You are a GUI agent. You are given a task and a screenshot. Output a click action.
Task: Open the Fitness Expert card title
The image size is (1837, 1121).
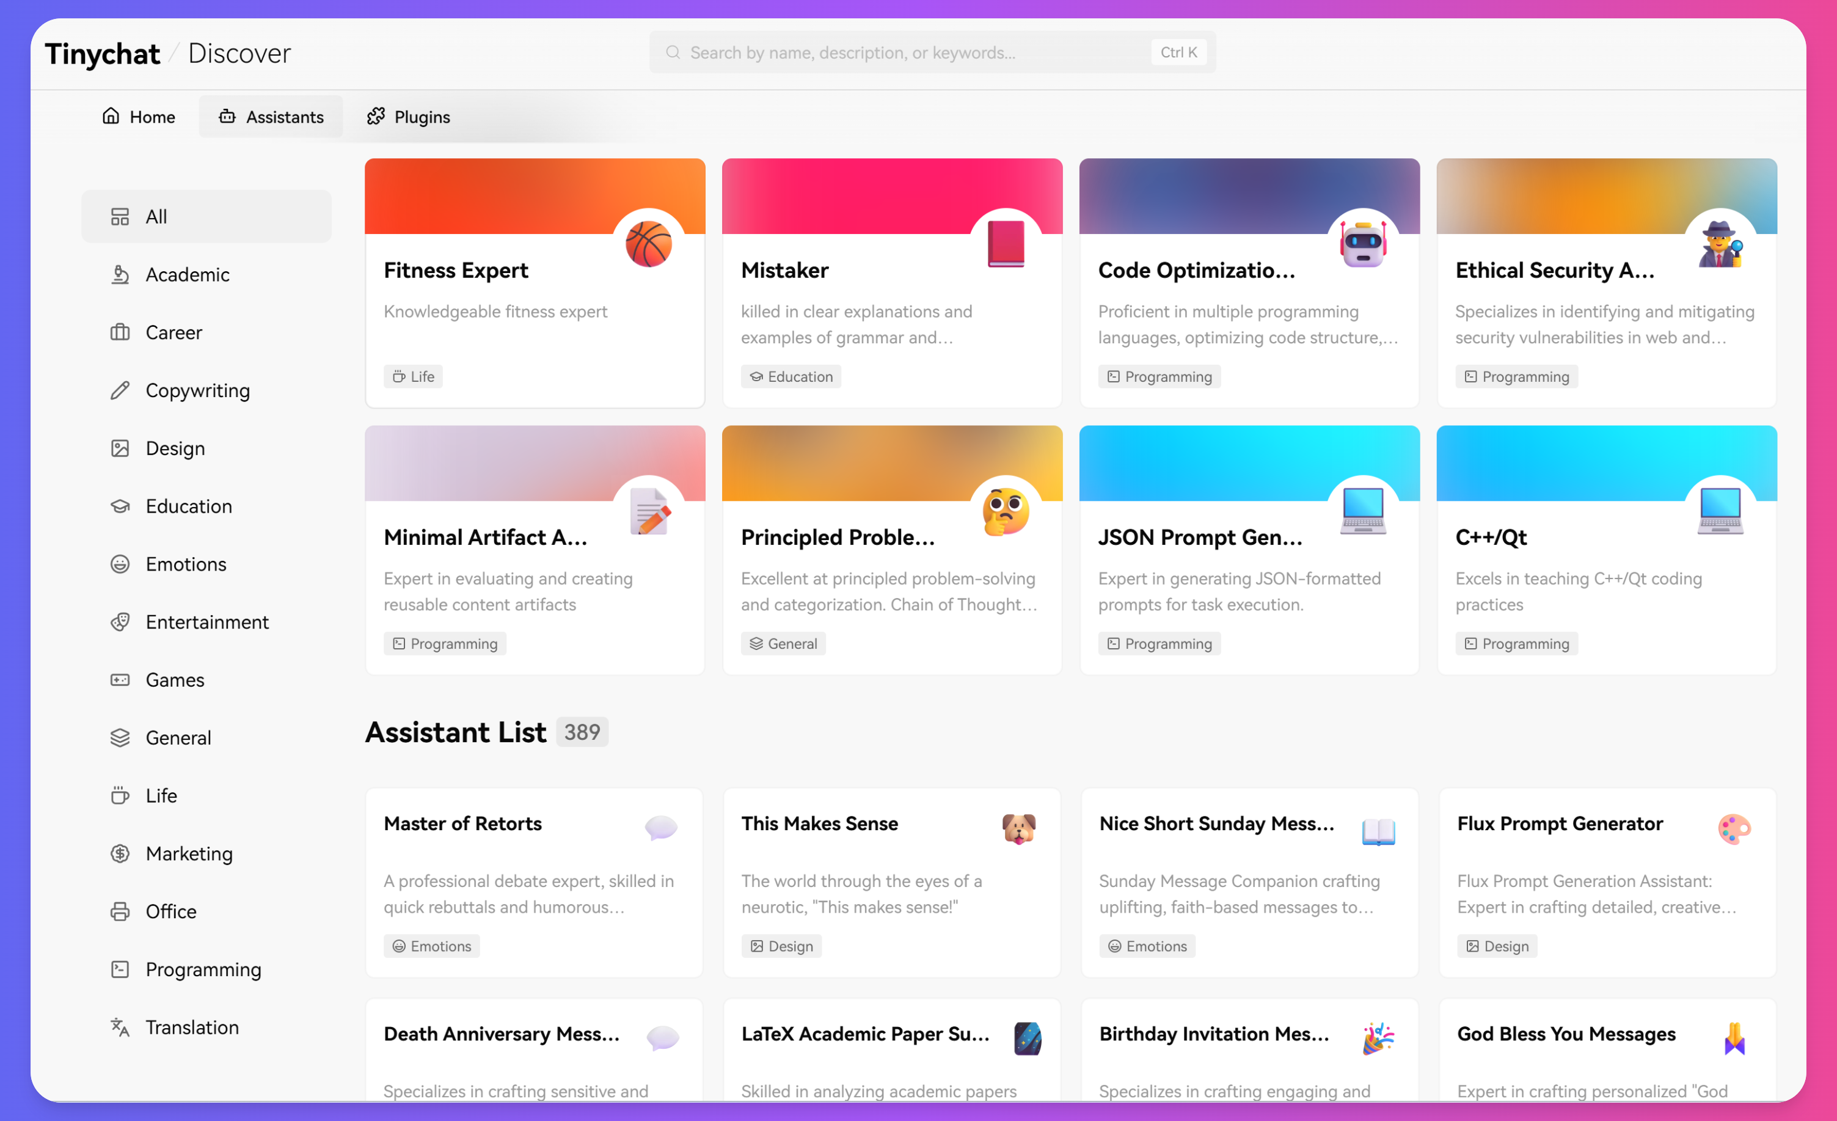[456, 270]
